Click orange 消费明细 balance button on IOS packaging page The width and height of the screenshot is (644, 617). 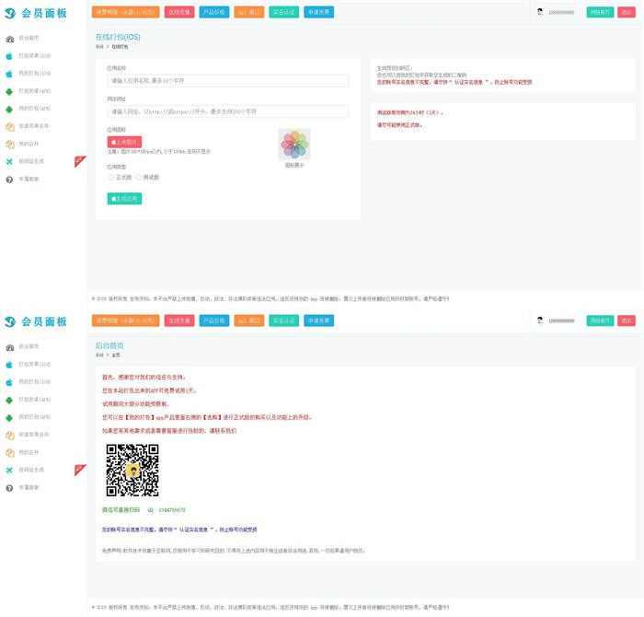(126, 12)
